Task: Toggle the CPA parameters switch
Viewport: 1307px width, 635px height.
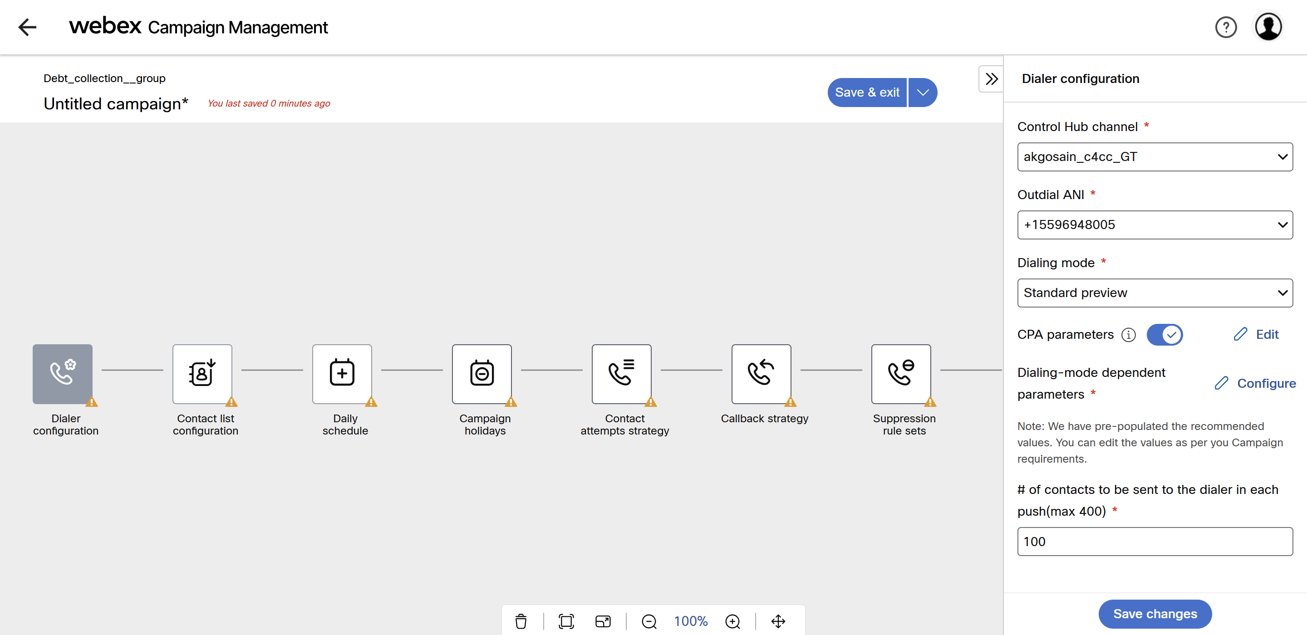Action: 1165,335
